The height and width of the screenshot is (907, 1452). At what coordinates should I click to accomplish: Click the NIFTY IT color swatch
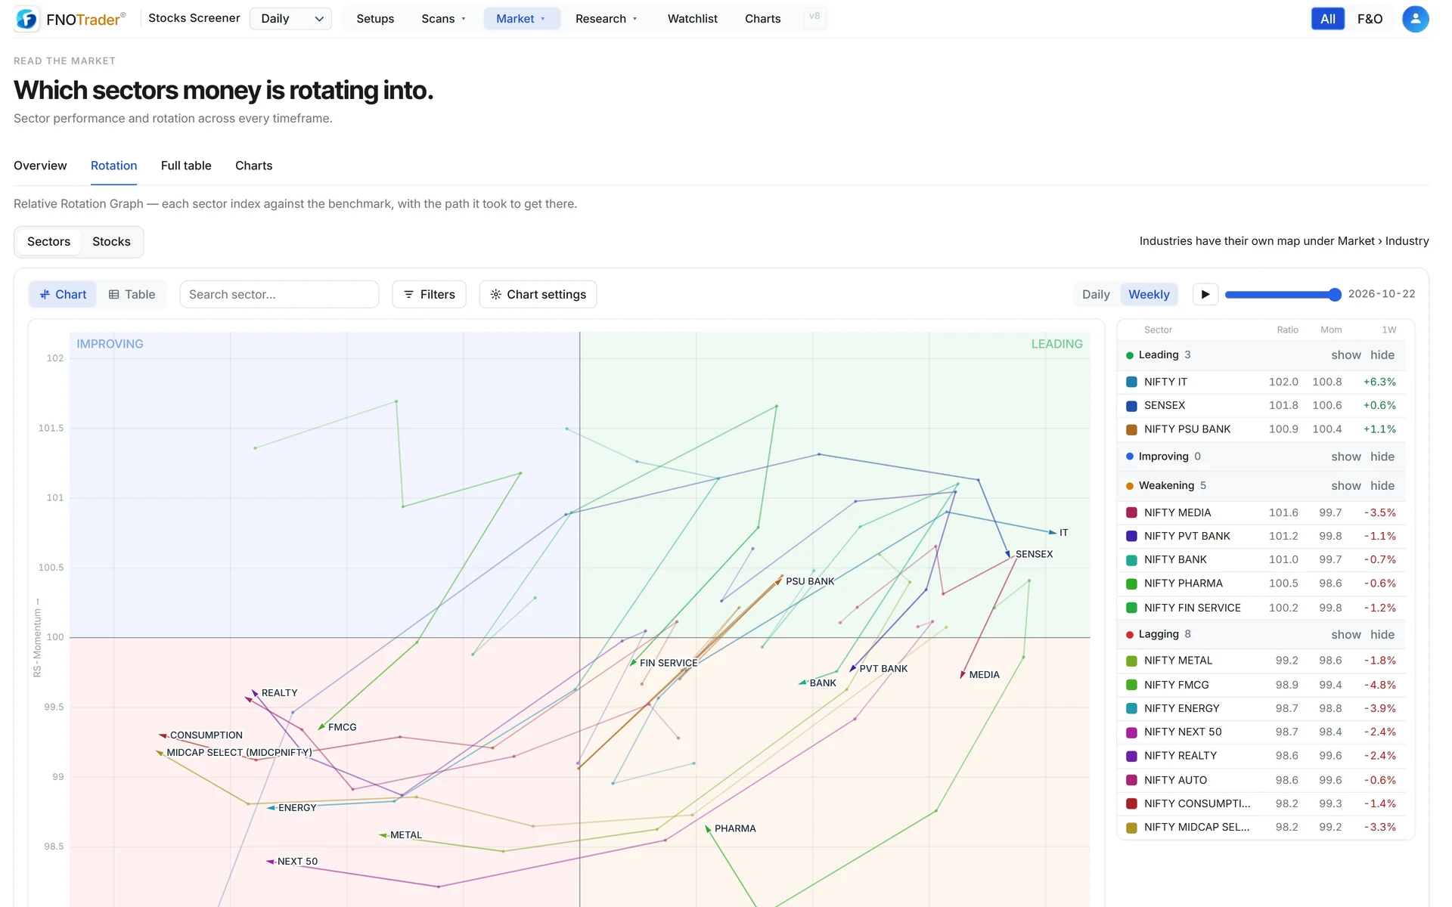[x=1131, y=382]
